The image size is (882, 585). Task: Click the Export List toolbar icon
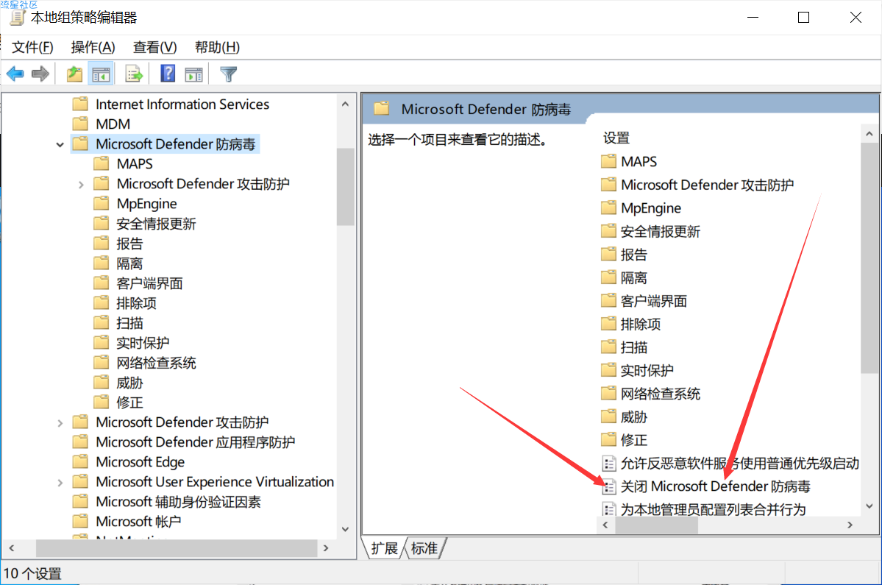[x=134, y=74]
